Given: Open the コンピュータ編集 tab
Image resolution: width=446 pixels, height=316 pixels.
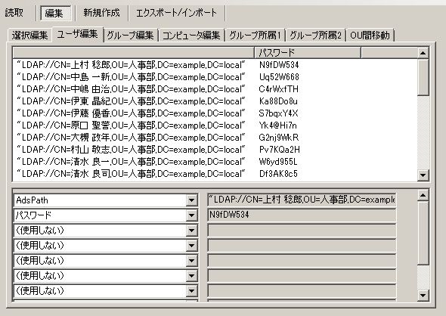Looking at the screenshot, I should pos(192,36).
